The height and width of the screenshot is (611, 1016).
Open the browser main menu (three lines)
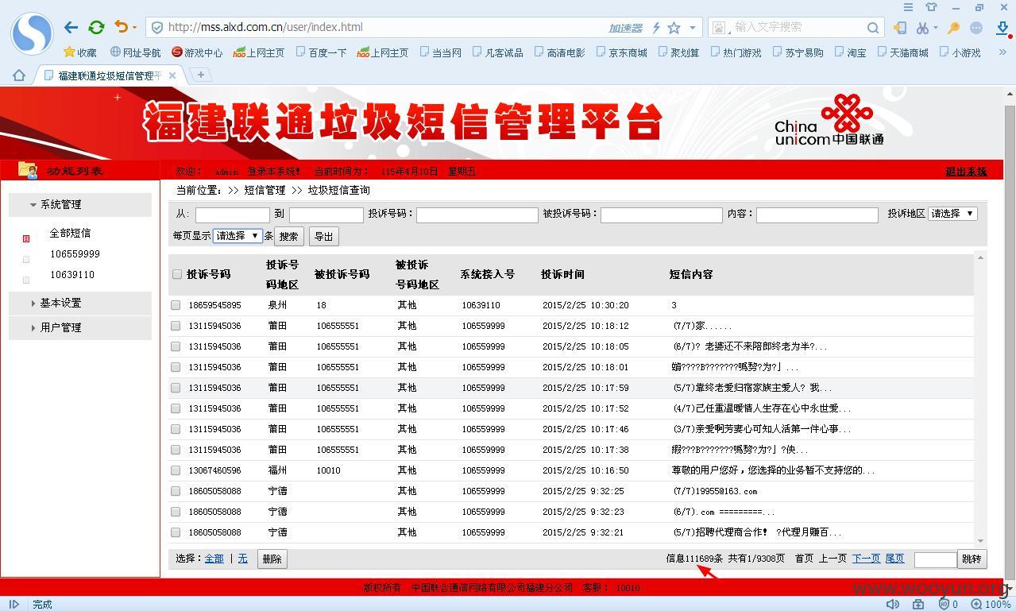[908, 7]
